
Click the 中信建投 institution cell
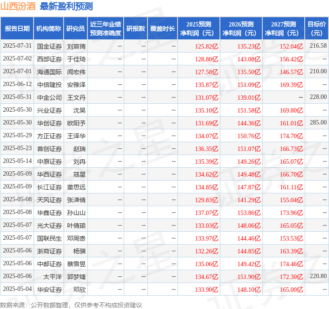click(49, 85)
